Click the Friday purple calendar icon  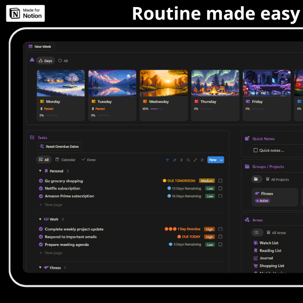(248, 102)
